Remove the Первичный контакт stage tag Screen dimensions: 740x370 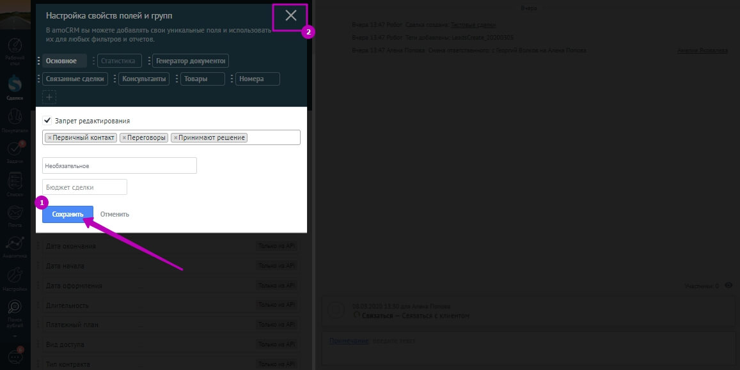pos(50,137)
